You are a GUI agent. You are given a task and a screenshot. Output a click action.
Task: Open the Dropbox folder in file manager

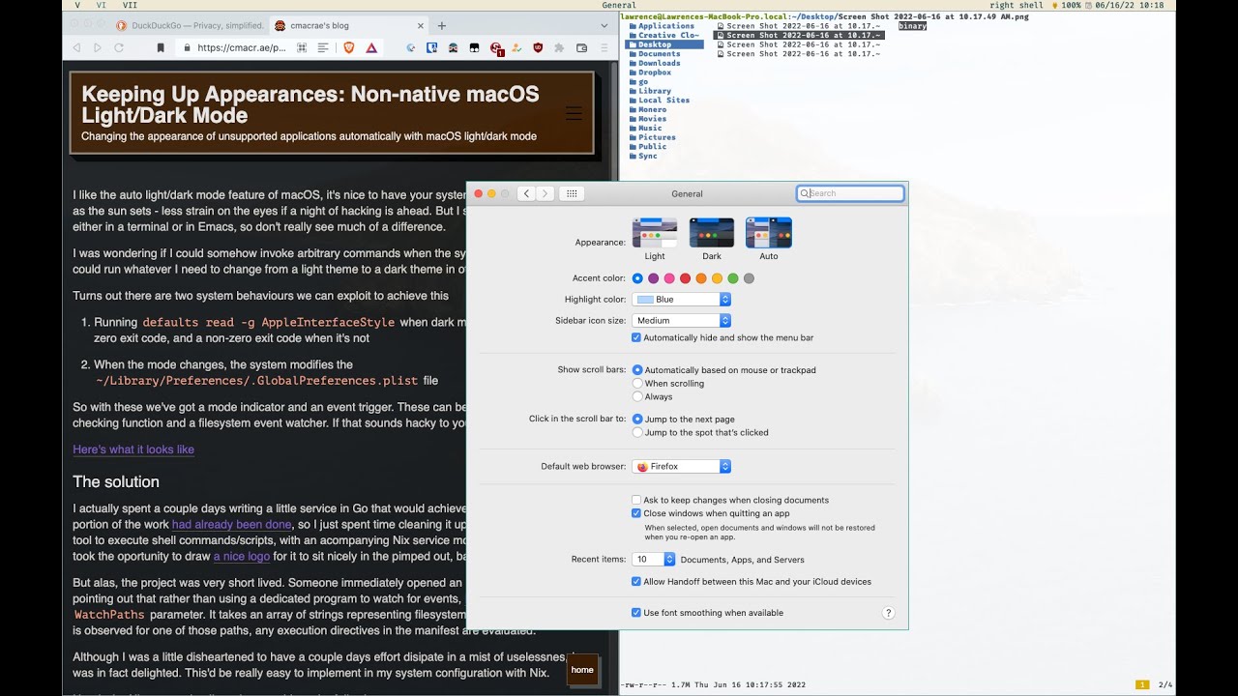(x=655, y=72)
